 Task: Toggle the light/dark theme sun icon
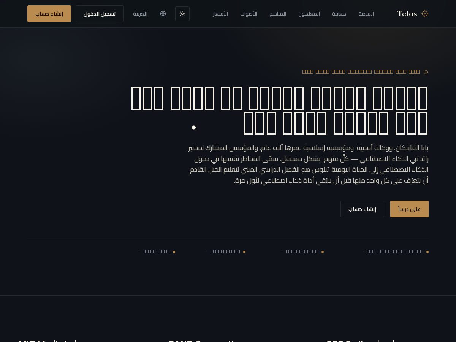click(x=182, y=14)
